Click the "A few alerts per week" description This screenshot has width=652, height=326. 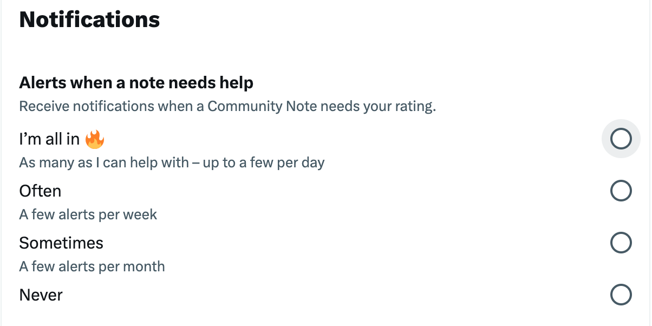pos(88,214)
